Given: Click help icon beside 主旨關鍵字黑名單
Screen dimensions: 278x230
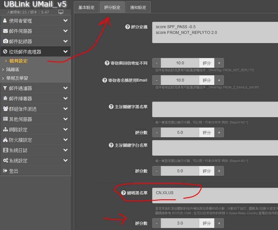Looking at the screenshot, I should [111, 107].
